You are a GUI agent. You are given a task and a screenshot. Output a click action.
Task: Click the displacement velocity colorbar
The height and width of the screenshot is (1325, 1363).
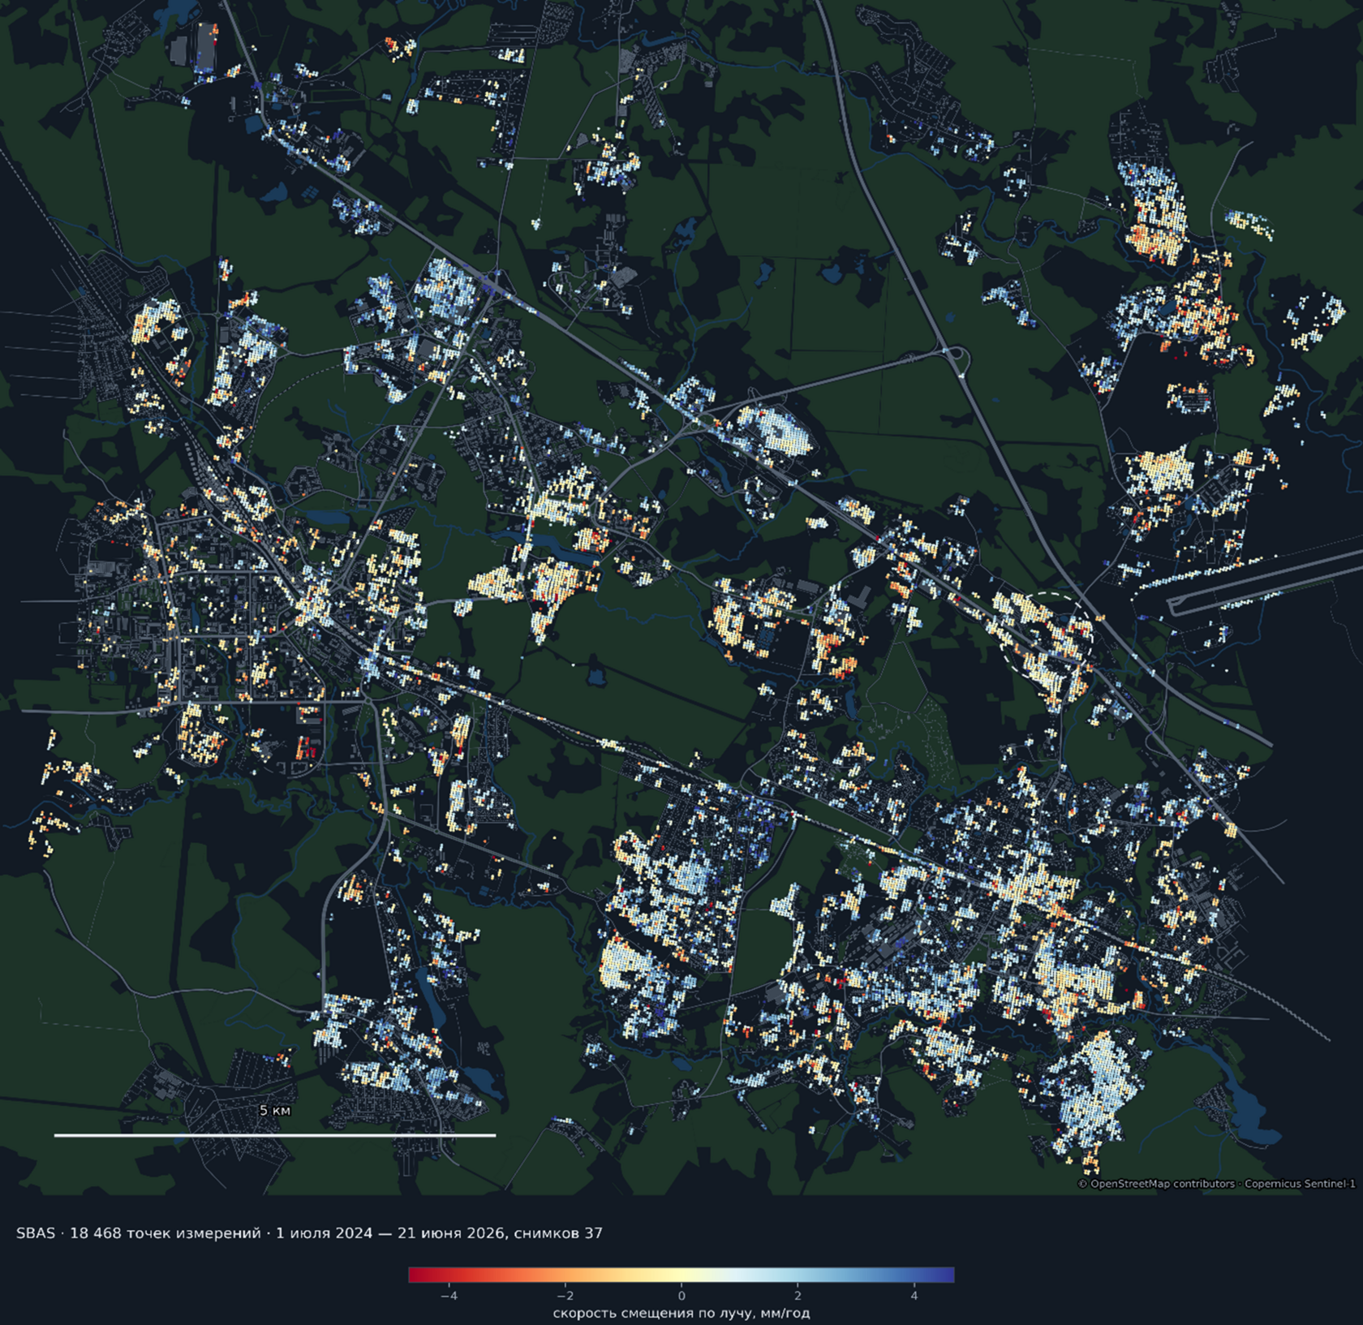(681, 1275)
